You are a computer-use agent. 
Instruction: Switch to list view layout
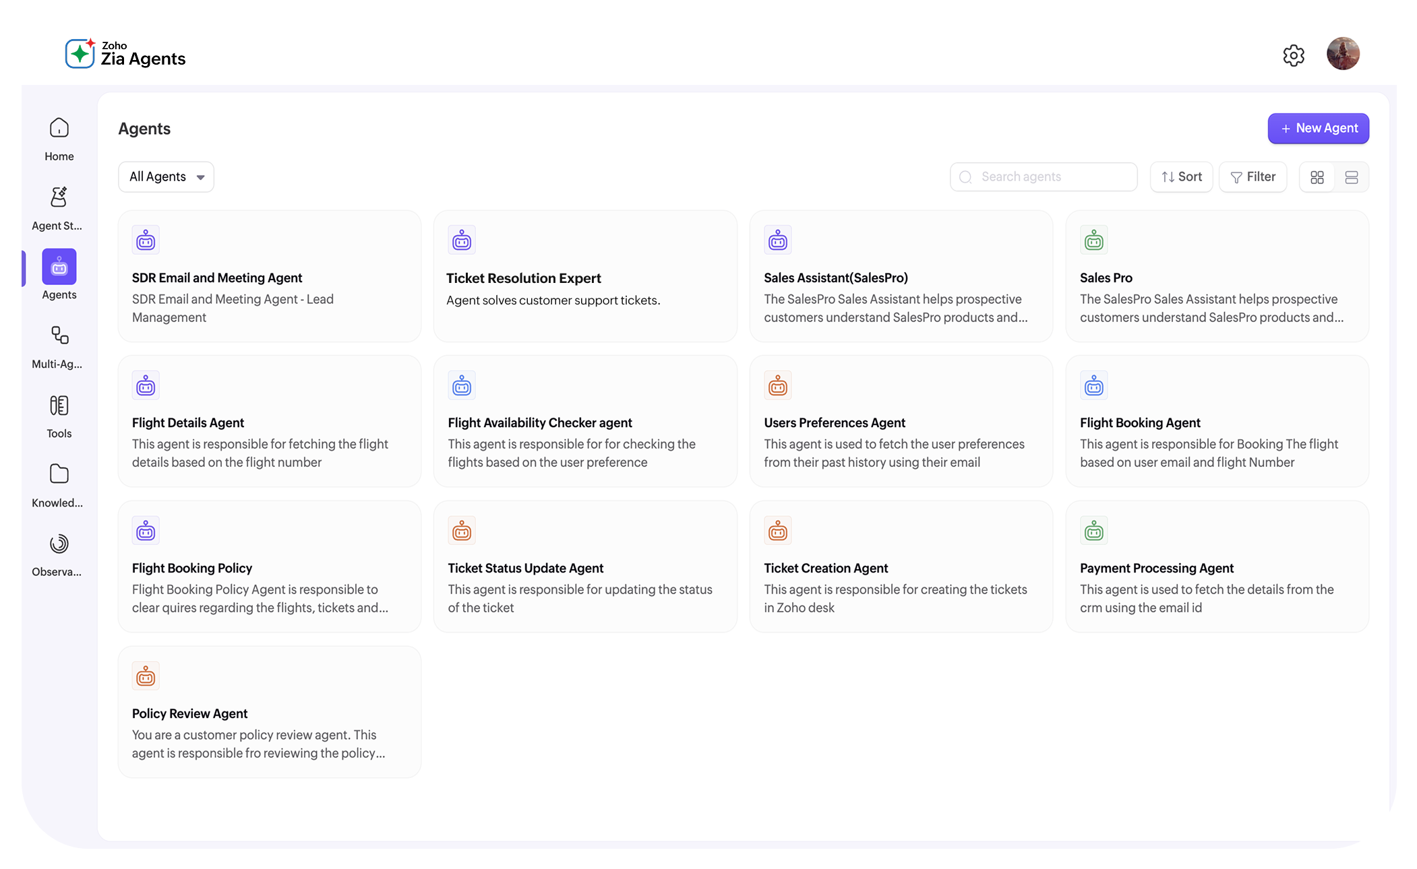click(1351, 176)
